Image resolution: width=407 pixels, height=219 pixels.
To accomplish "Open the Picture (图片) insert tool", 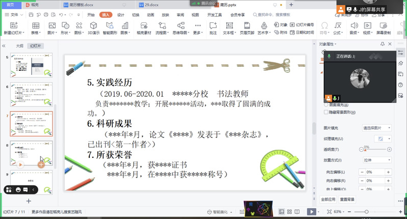I will coord(51,25).
